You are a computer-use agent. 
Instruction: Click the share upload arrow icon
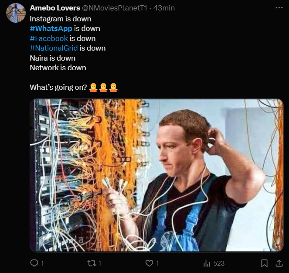coord(279,263)
